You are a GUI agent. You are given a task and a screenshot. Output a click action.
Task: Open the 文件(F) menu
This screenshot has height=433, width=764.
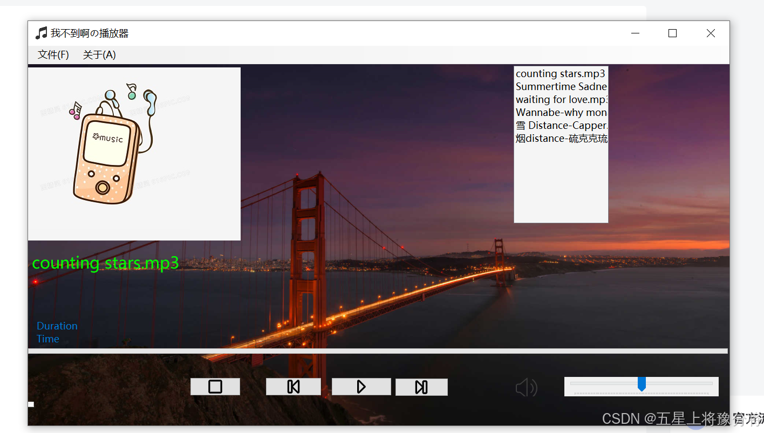(52, 54)
